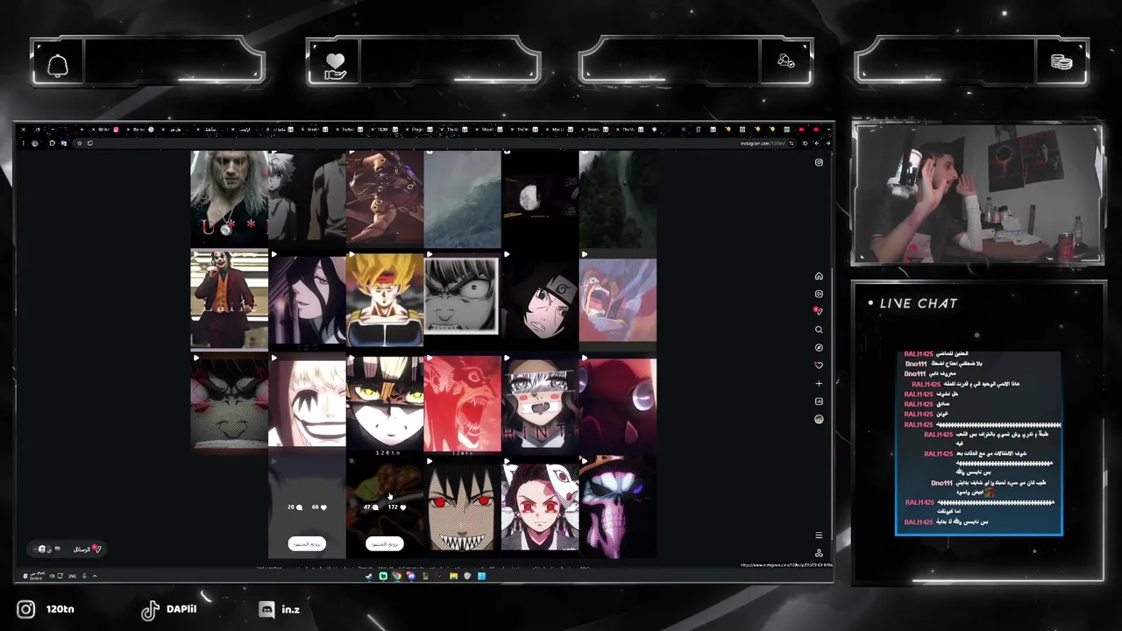Screen dimensions: 1122x631
Task: Open the Joker in red suit post
Action: [229, 299]
